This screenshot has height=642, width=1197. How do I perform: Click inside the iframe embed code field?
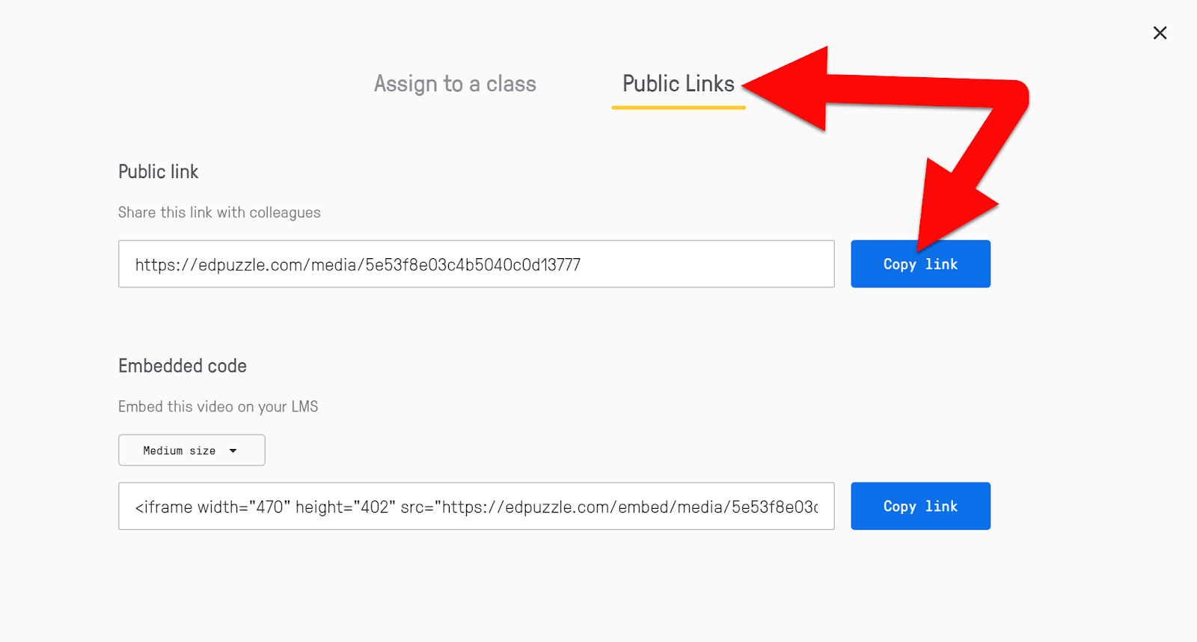point(476,507)
